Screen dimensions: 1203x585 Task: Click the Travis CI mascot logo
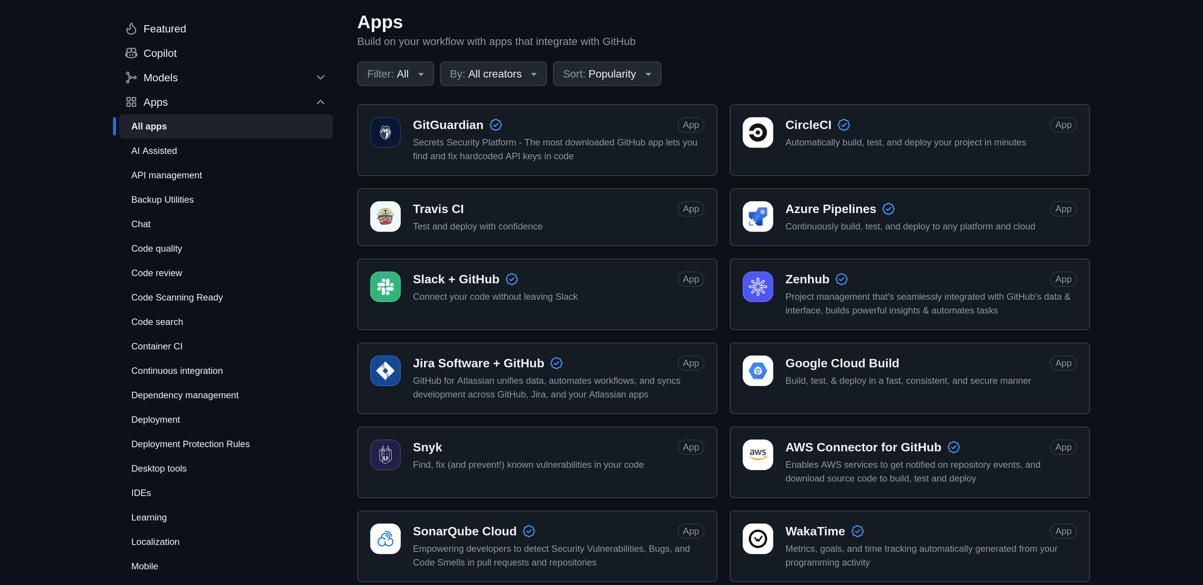pos(385,217)
